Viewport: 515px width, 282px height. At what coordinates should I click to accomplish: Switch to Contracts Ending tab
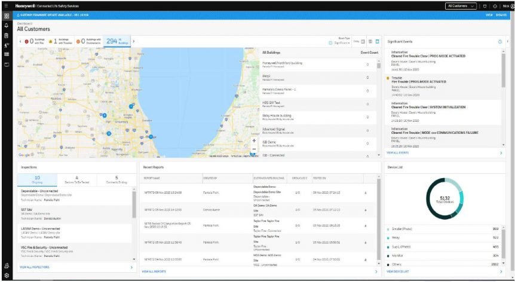pyautogui.click(x=117, y=179)
